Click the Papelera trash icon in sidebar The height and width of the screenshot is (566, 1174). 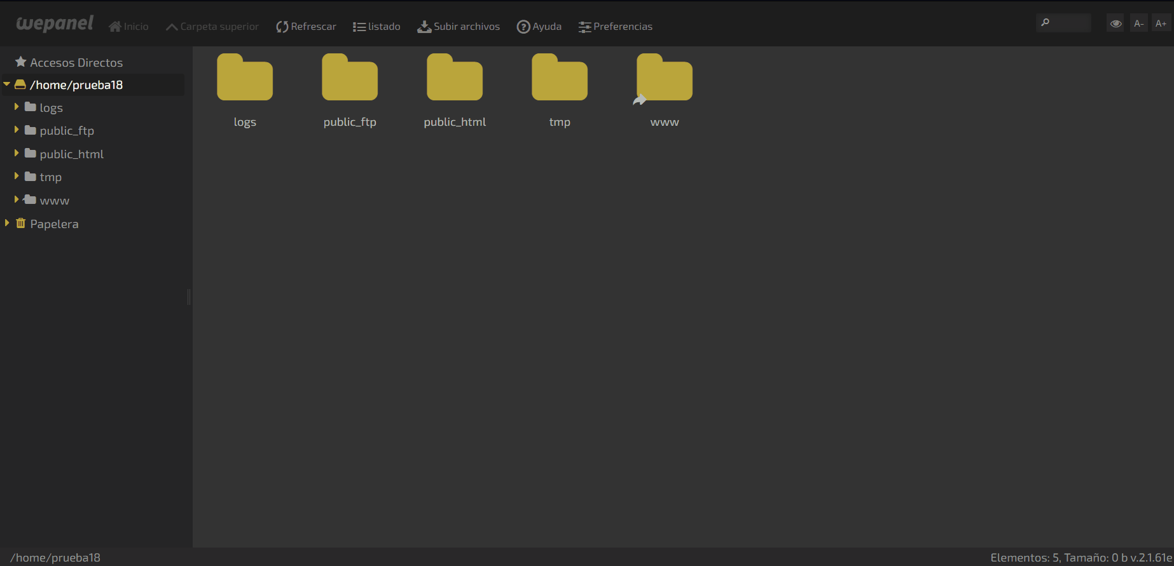pyautogui.click(x=21, y=224)
